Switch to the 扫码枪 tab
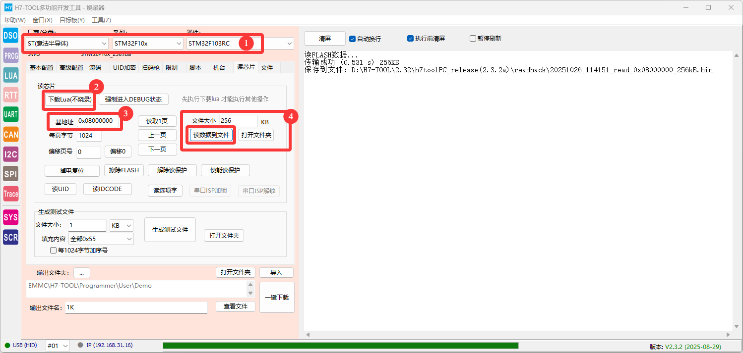 pos(151,68)
